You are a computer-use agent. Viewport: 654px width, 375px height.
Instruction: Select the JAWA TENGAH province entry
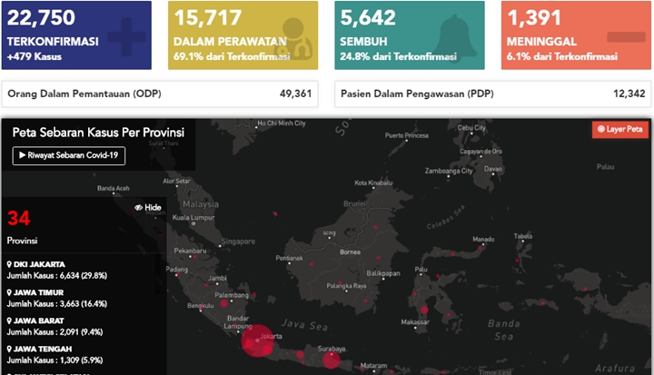pyautogui.click(x=55, y=354)
